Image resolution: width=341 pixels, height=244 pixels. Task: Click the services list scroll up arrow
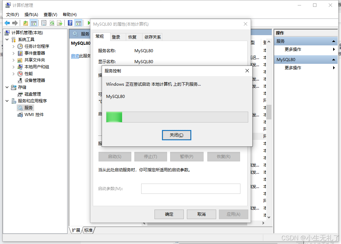(269, 42)
